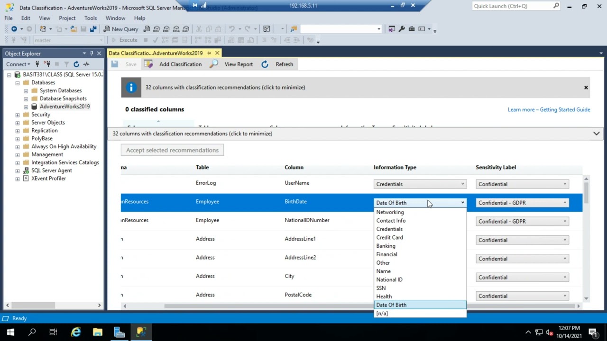Image resolution: width=607 pixels, height=341 pixels.
Task: Open the Window menu
Action: tap(116, 18)
